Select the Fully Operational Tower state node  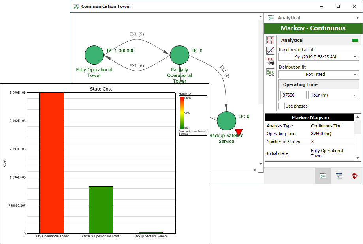tap(94, 55)
